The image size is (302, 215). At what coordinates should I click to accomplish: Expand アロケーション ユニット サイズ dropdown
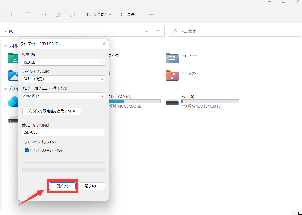click(x=63, y=96)
